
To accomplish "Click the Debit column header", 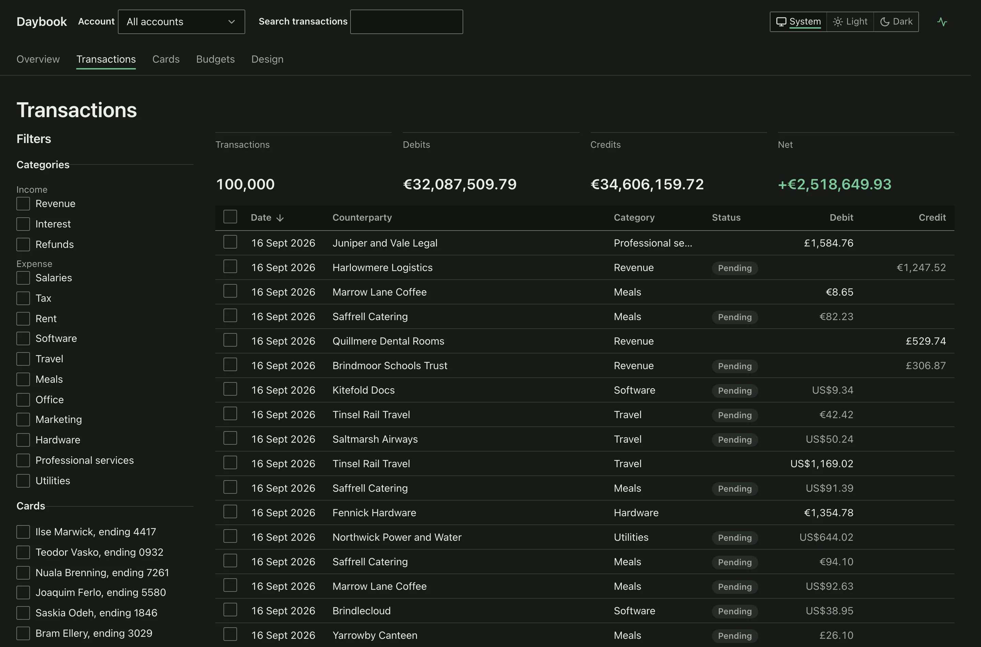I will coord(841,218).
